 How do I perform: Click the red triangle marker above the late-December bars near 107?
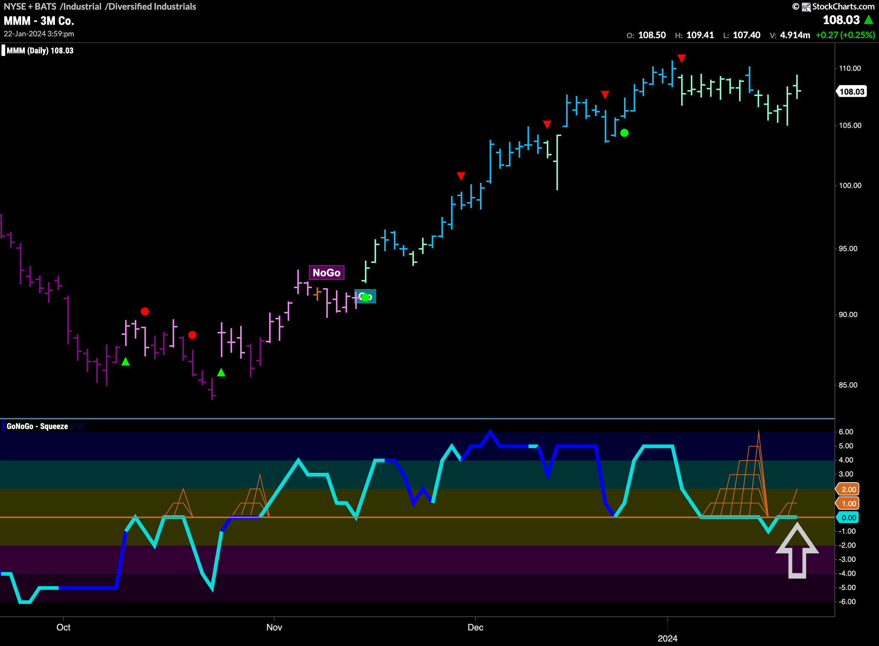[x=605, y=95]
